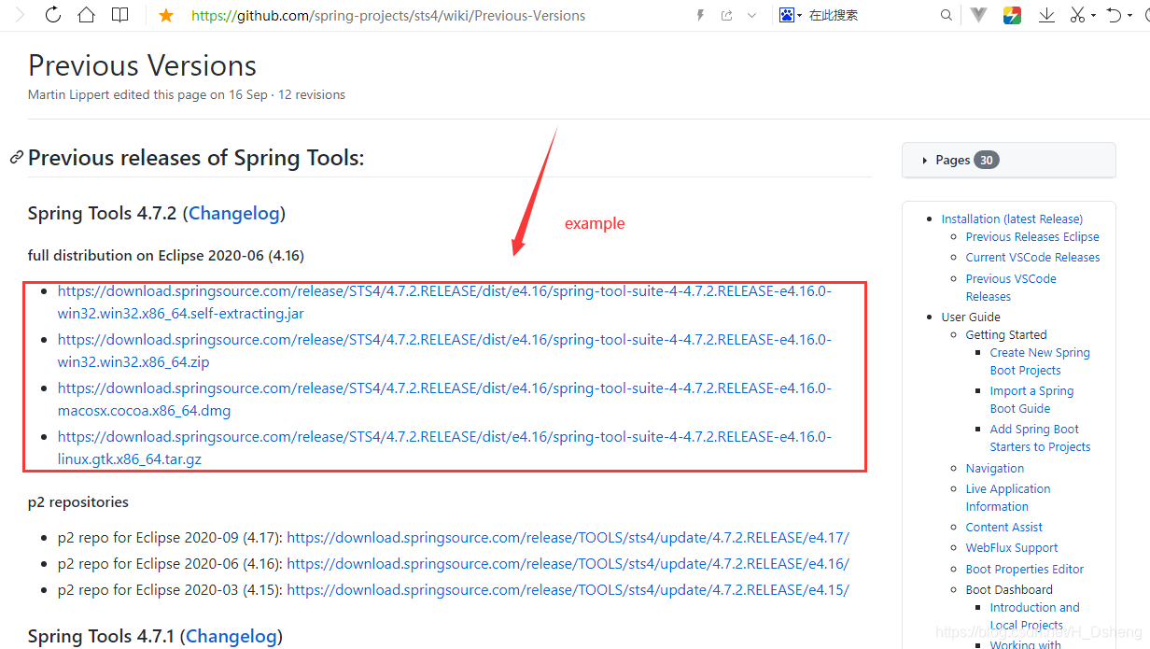Click the 'User Guide' sidebar text
The width and height of the screenshot is (1150, 649).
click(x=971, y=317)
